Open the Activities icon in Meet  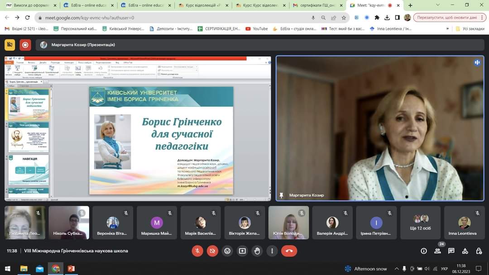(465, 251)
